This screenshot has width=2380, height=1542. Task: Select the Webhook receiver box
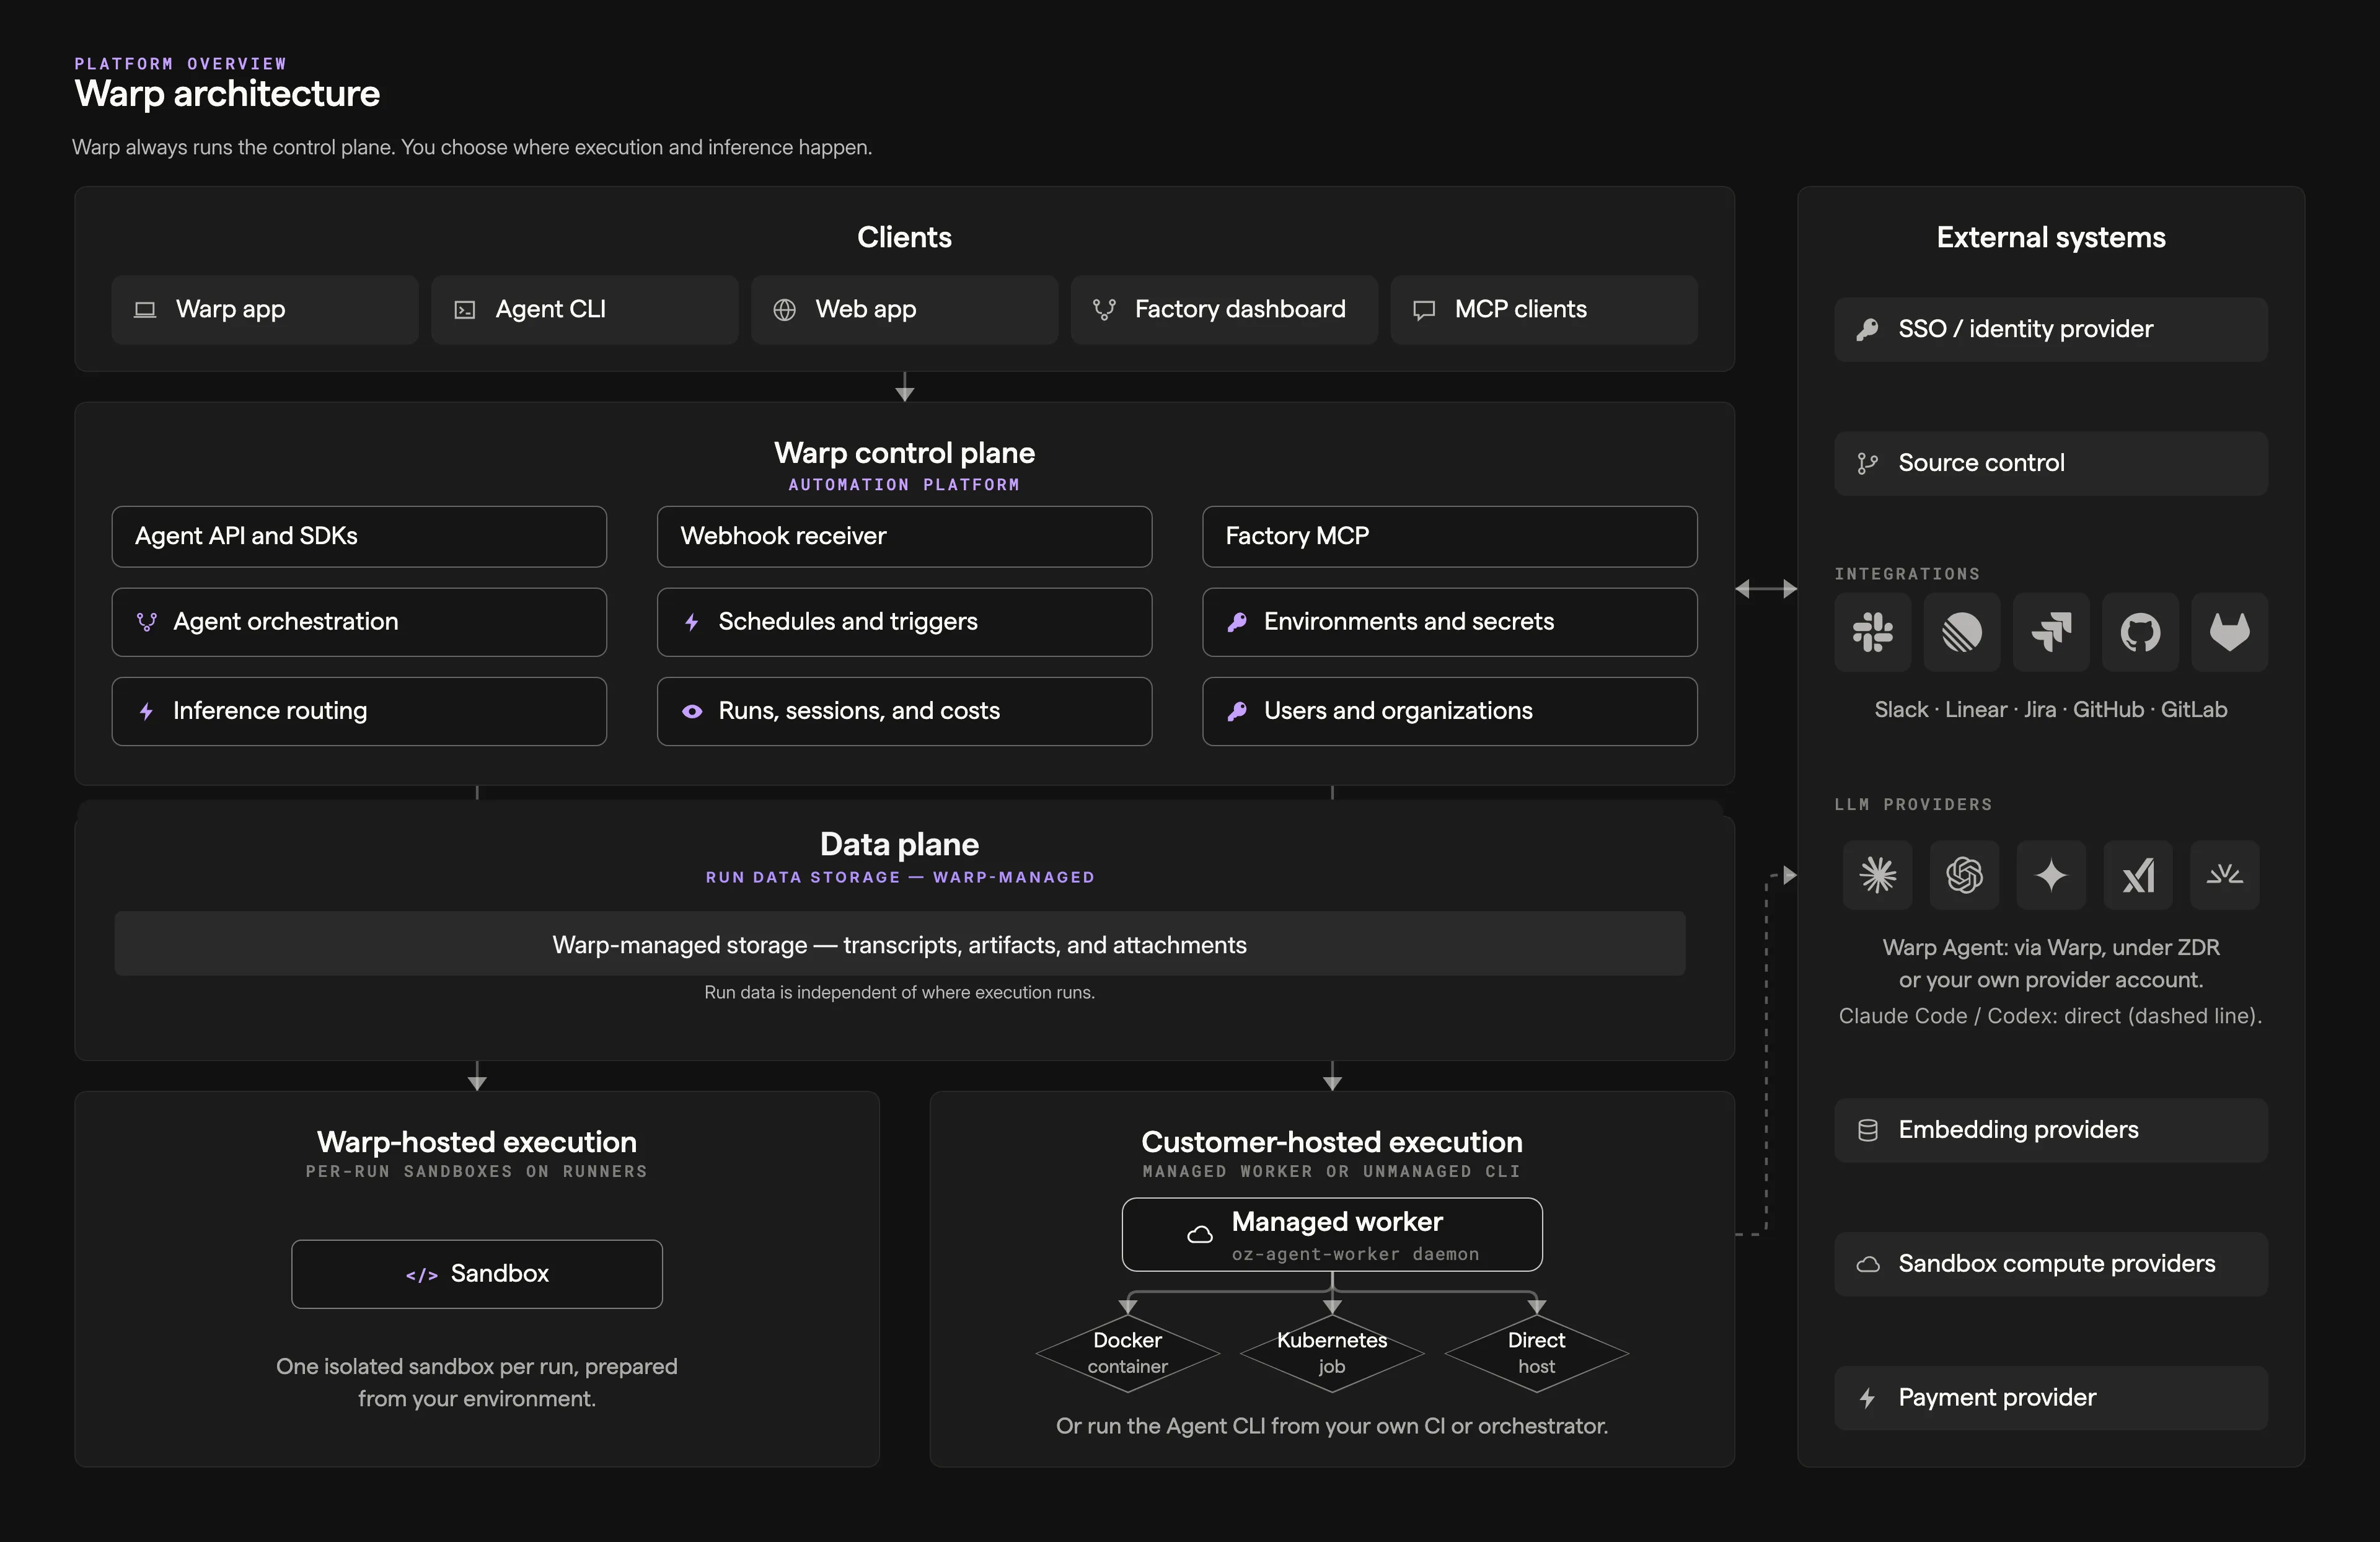(x=904, y=537)
